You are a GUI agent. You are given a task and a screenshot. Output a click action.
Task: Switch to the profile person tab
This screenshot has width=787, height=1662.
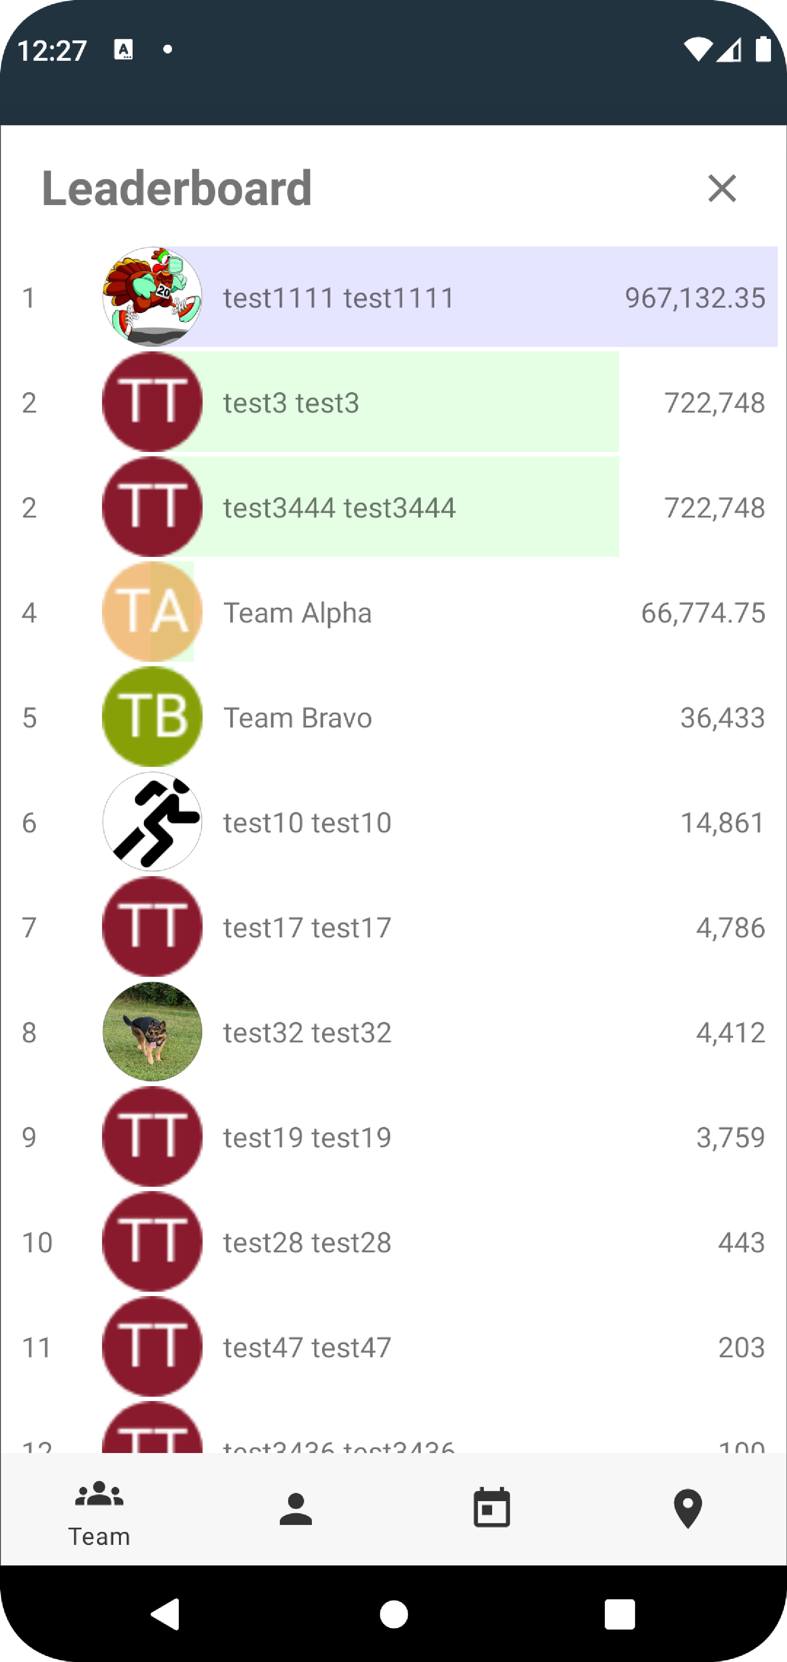[295, 1509]
